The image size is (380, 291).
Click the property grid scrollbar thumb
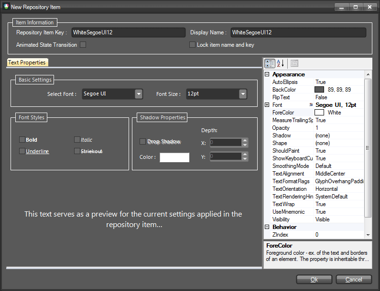point(368,148)
